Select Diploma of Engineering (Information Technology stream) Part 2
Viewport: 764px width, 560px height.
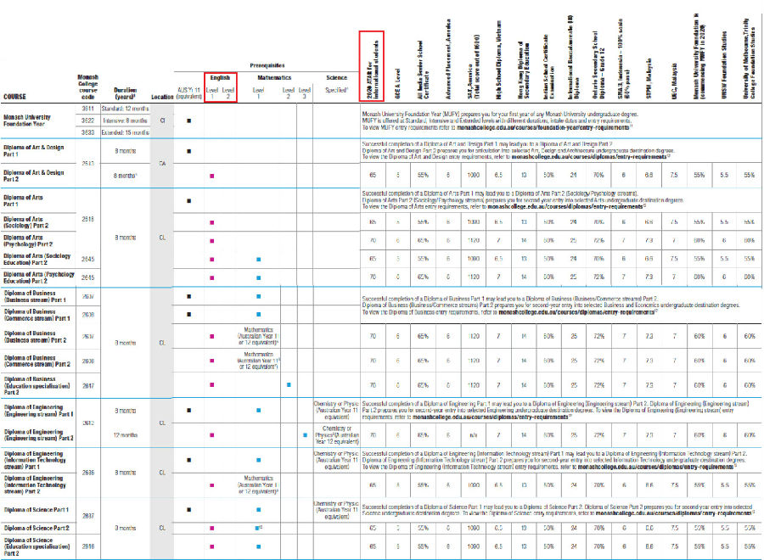tap(35, 485)
